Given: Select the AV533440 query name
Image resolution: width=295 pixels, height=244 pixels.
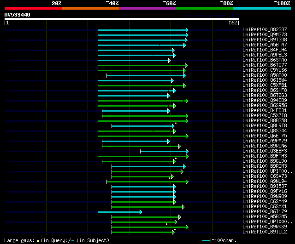Looking at the screenshot, I should [18, 15].
